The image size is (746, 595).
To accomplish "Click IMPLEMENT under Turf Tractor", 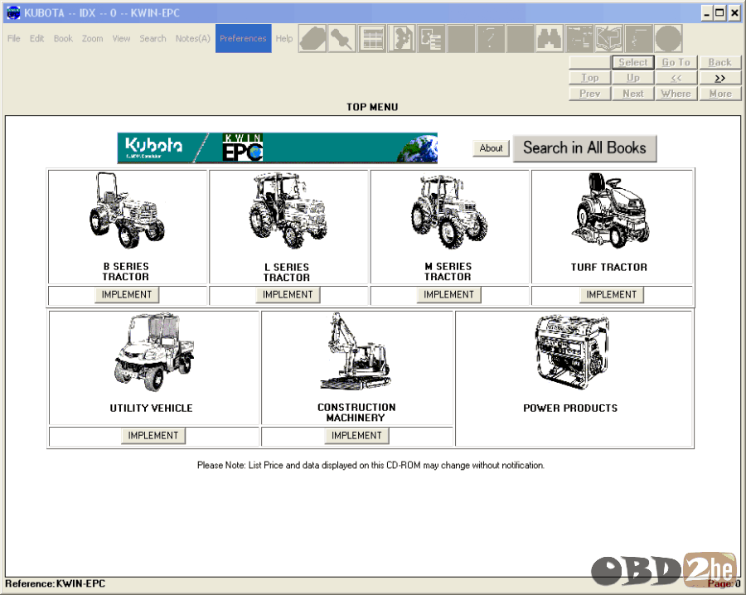I will 612,295.
